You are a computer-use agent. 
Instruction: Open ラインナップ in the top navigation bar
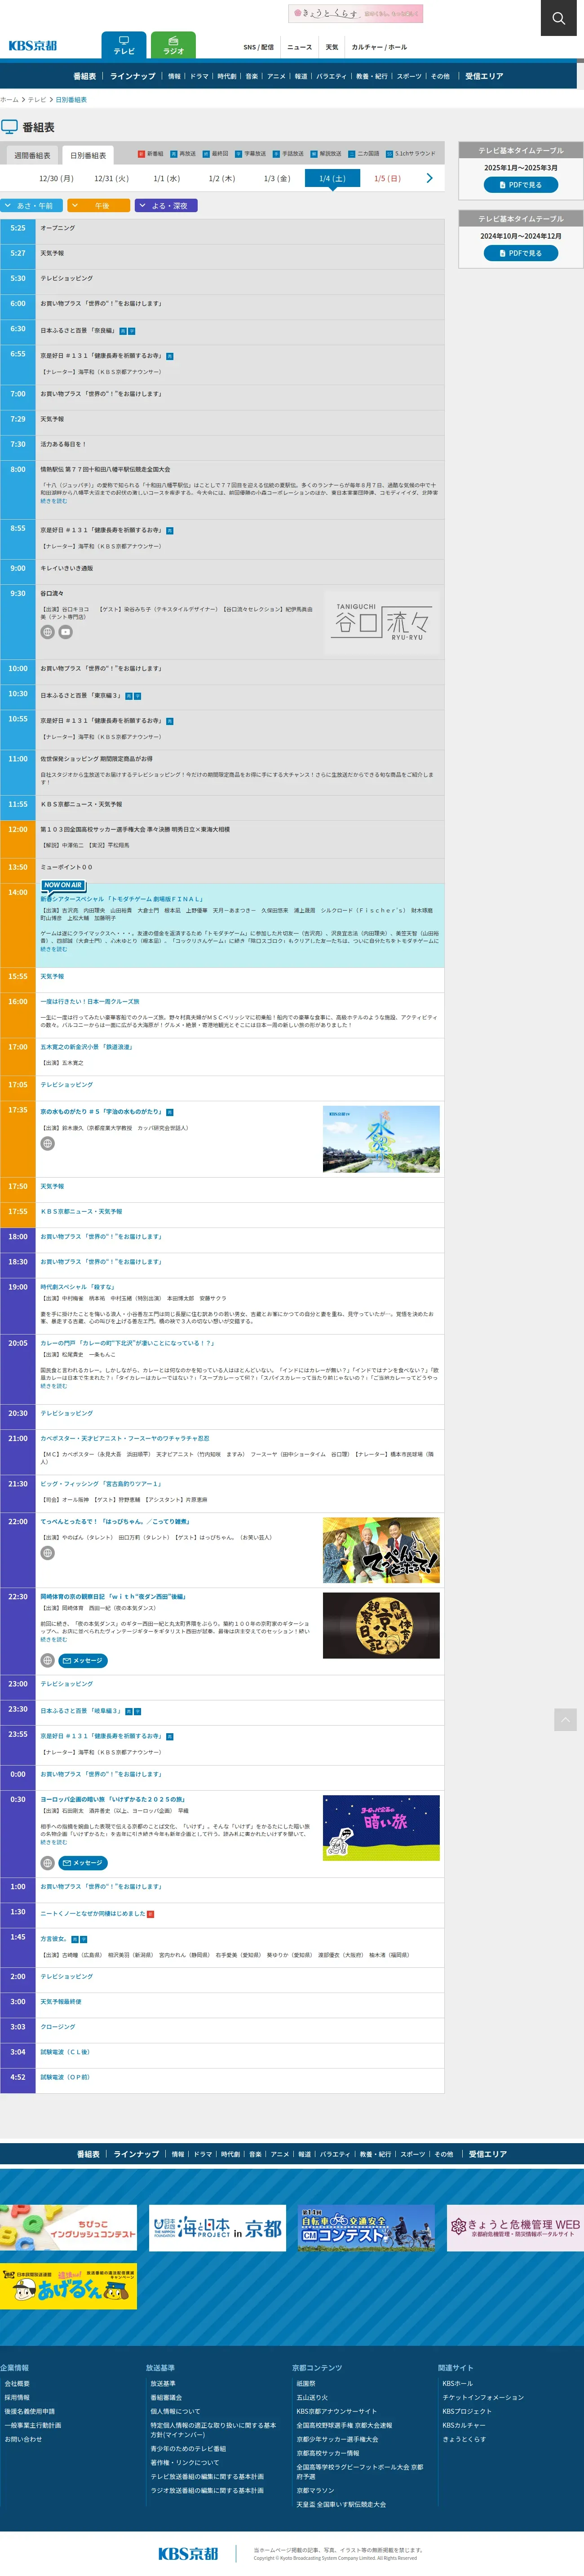(133, 76)
